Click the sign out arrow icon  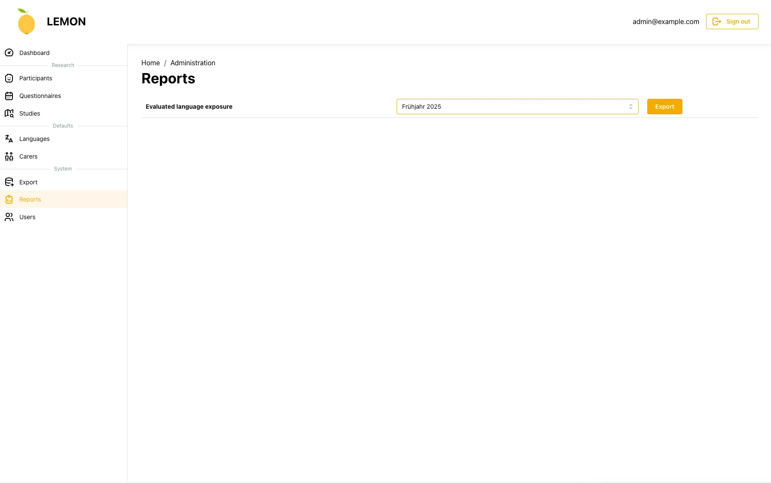[717, 21]
